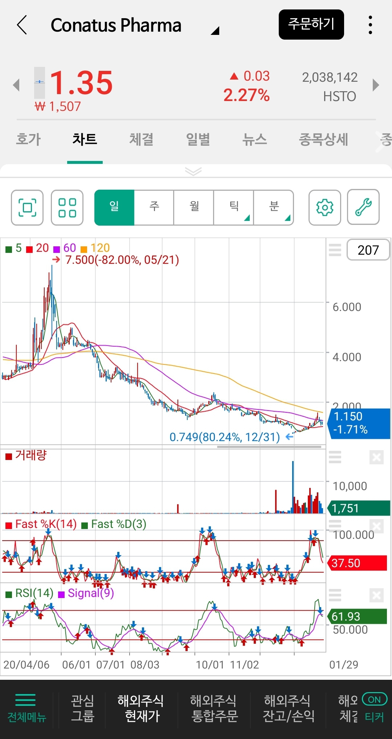The width and height of the screenshot is (392, 739).
Task: Close the RSI indicator panel
Action: click(376, 595)
